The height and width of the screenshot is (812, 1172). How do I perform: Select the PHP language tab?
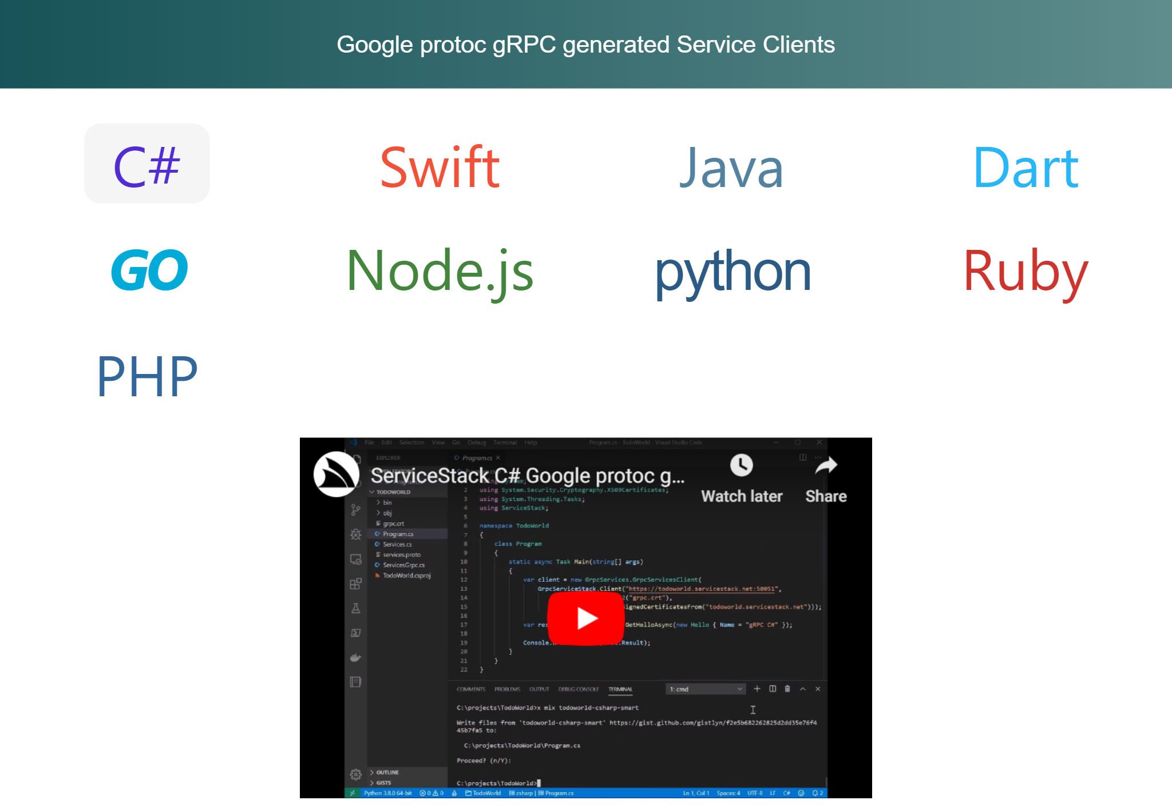point(147,376)
